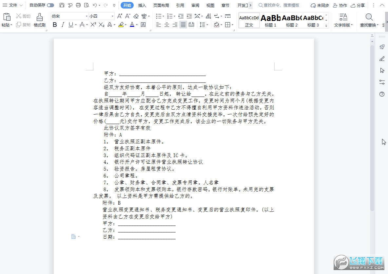Image resolution: width=388 pixels, height=274 pixels.
Task: Apply the yellow highlight color
Action: tap(121, 25)
